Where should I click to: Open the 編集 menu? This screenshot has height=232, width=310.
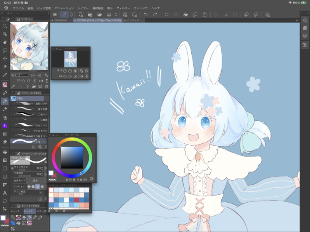click(x=30, y=8)
